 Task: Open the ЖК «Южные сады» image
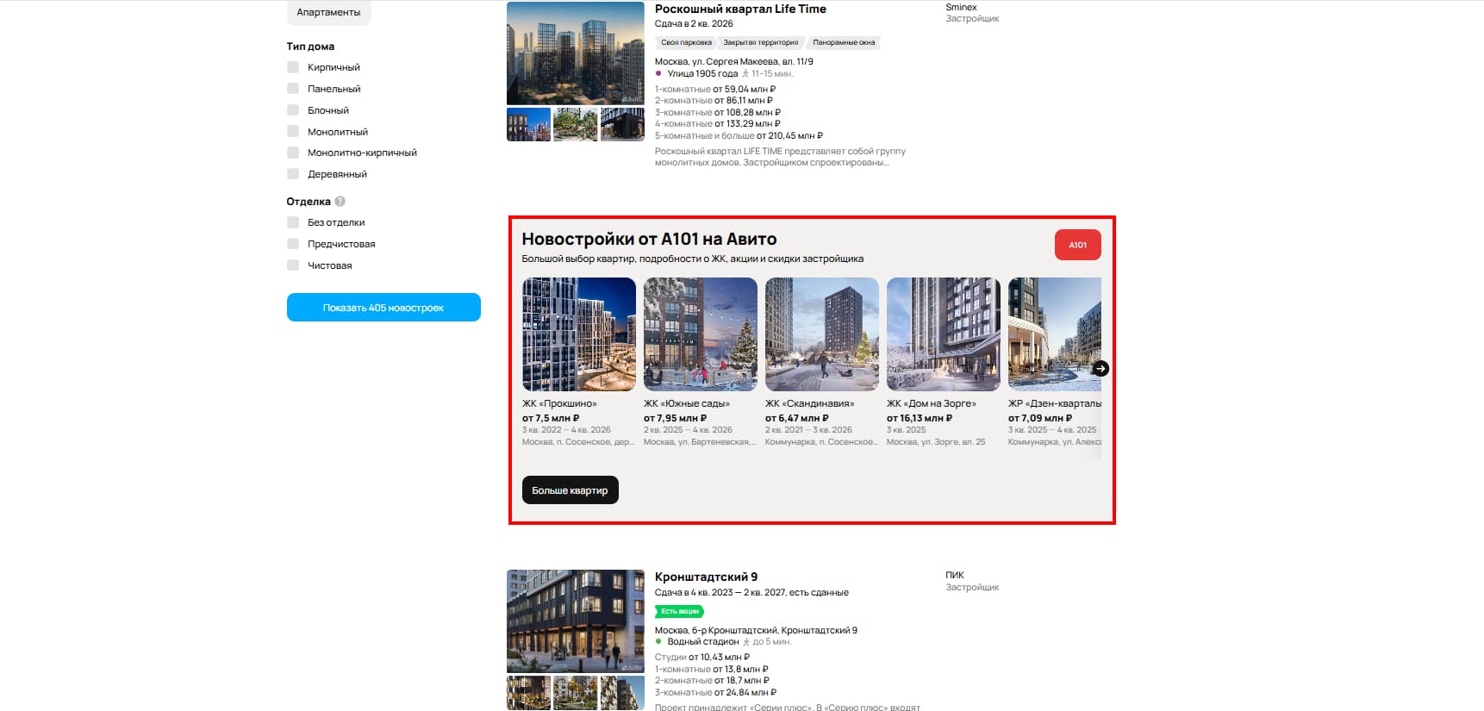click(x=700, y=334)
